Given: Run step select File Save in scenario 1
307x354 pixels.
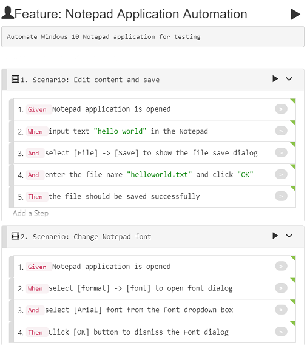Looking at the screenshot, I should click(x=281, y=152).
